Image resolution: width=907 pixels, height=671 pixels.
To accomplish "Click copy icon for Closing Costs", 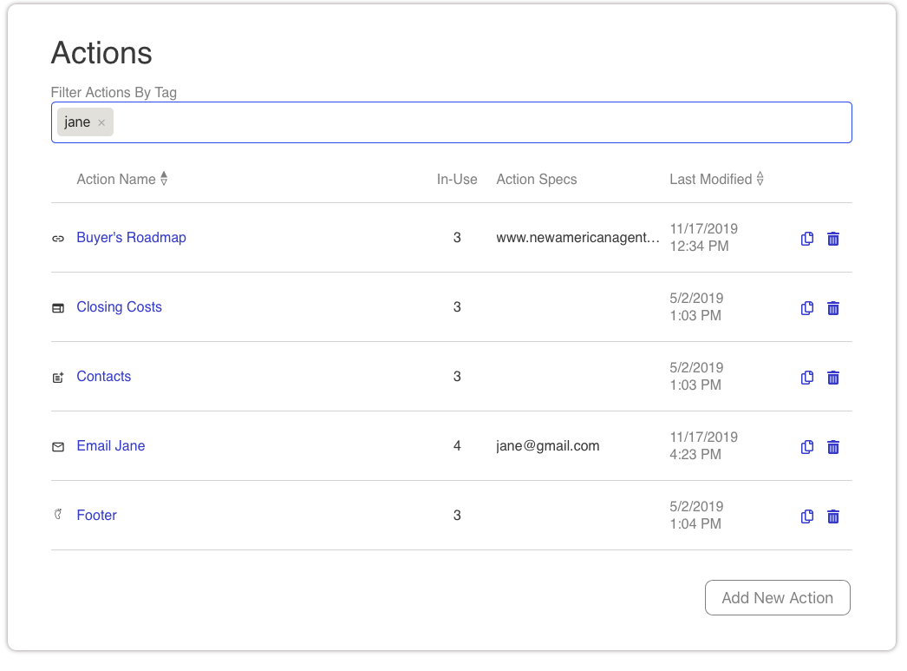I will pos(806,308).
